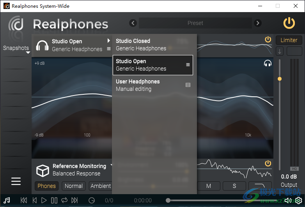Image resolution: width=305 pixels, height=207 pixels.
Task: Adjust the Output level slider knob
Action: coord(280,79)
